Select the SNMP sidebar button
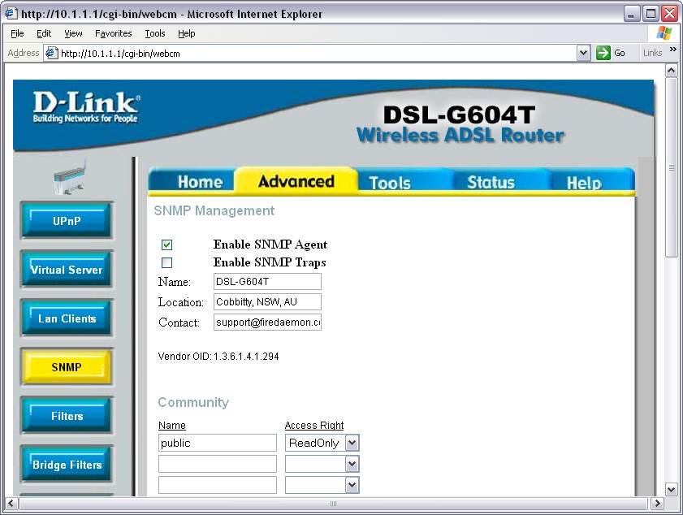Screen dimensions: 683x515 click(x=67, y=367)
